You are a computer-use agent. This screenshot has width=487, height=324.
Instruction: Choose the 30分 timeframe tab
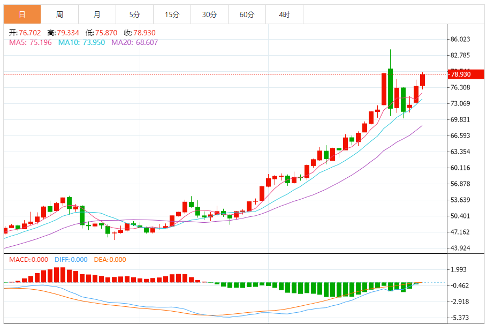click(209, 14)
